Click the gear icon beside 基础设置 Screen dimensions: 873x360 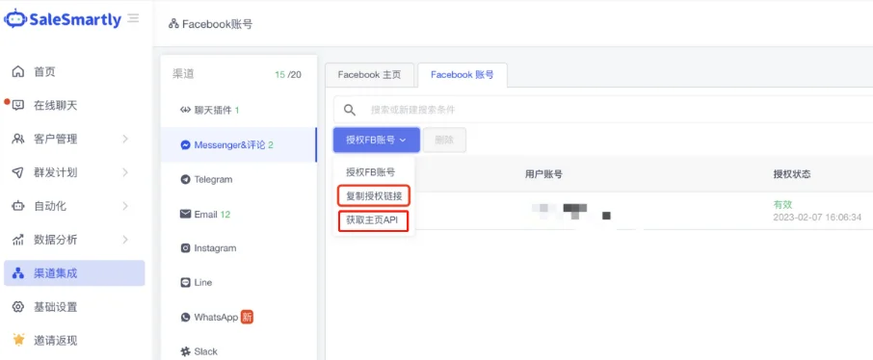[x=18, y=307]
